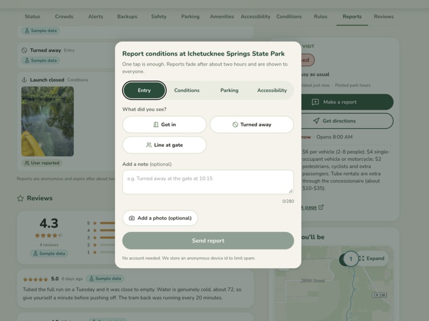Click the Sample data badge on the 5.0 review

pyautogui.click(x=105, y=278)
